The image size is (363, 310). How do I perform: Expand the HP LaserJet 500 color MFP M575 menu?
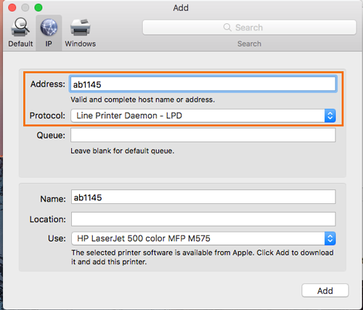203,239
